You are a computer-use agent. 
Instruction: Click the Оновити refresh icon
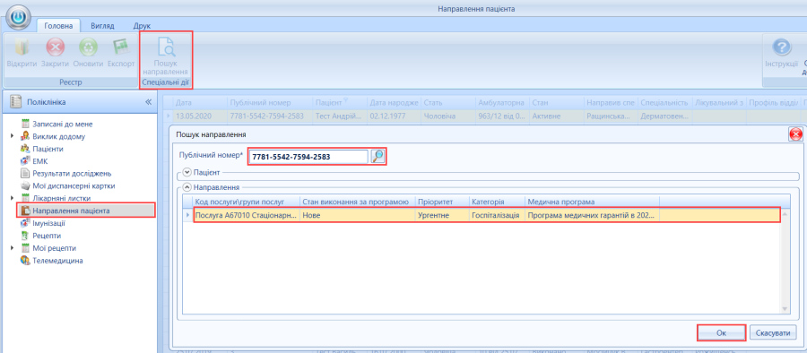point(88,48)
